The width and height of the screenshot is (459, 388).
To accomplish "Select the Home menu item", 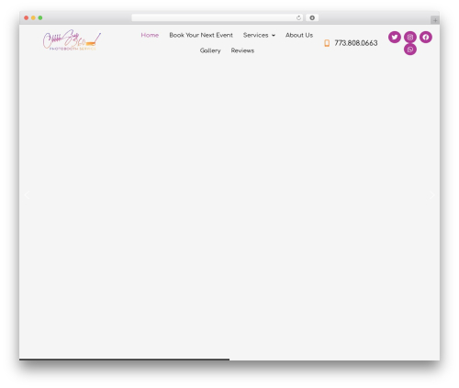I will 150,35.
